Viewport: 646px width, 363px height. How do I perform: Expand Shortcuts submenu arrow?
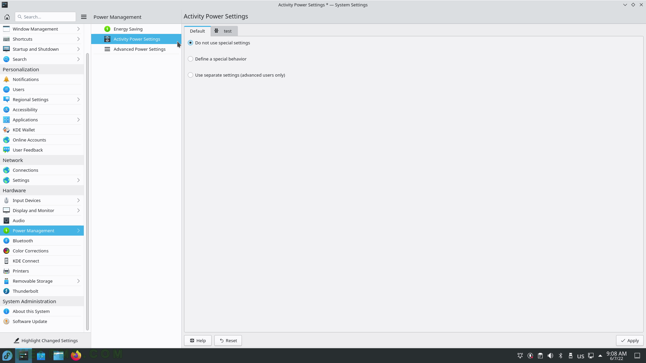click(x=78, y=39)
